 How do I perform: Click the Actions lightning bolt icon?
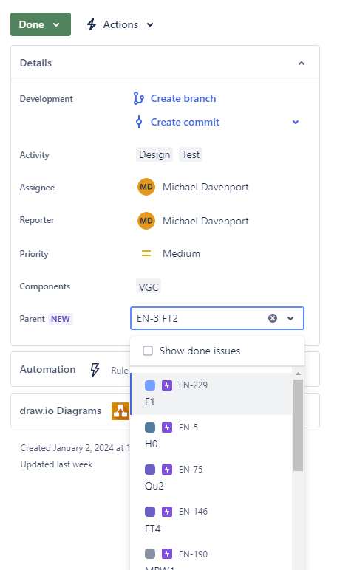(x=92, y=24)
